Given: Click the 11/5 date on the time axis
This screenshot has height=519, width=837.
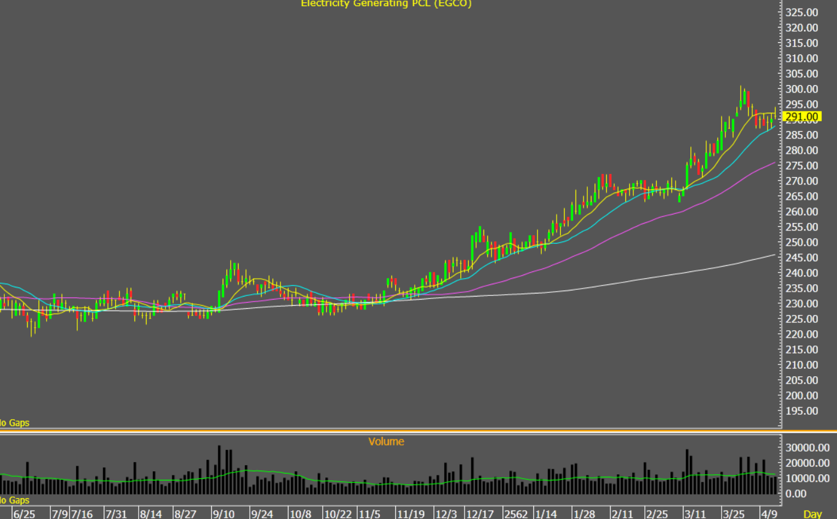Looking at the screenshot, I should [370, 513].
